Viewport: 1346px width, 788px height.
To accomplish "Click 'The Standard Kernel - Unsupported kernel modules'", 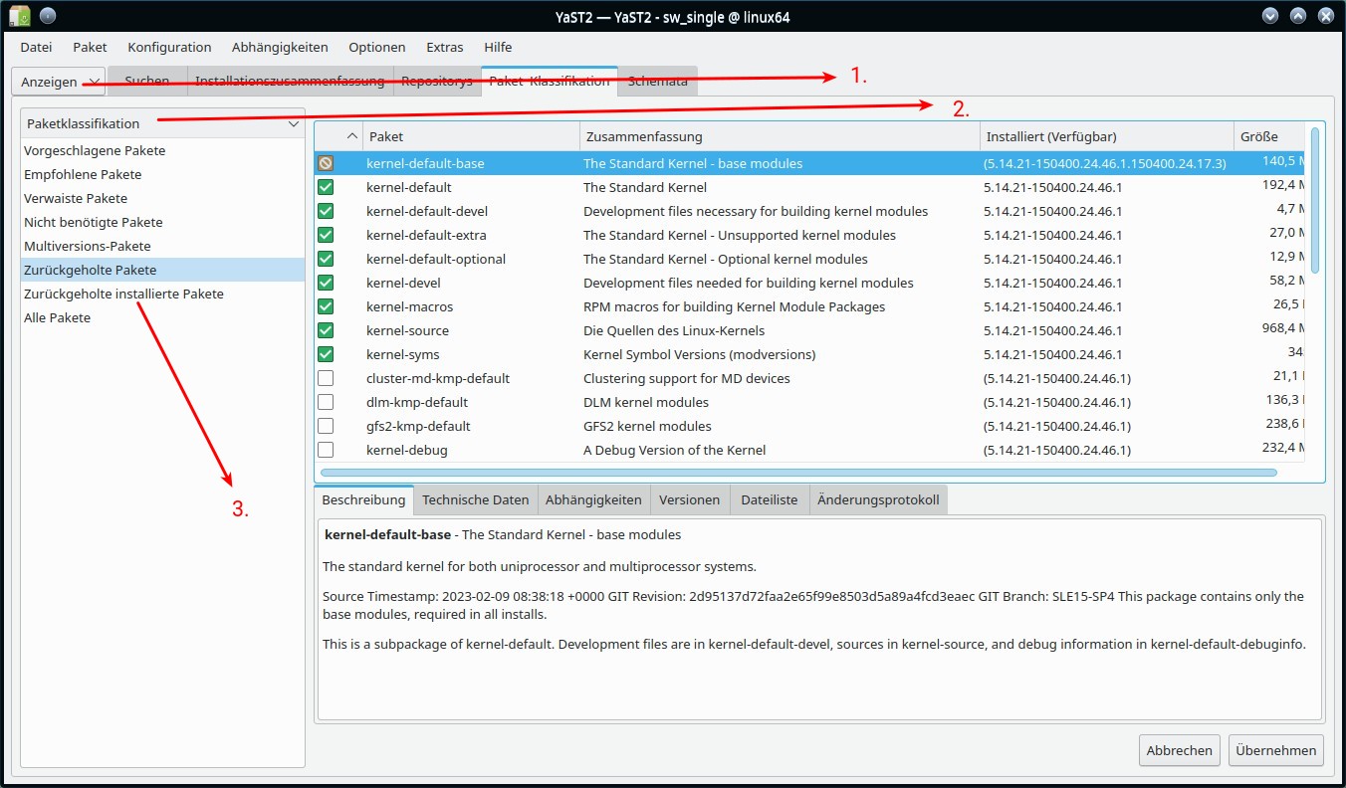I will pyautogui.click(x=739, y=235).
